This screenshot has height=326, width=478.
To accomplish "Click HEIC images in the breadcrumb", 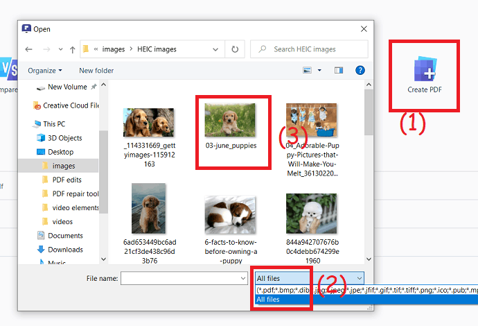I will tap(157, 49).
